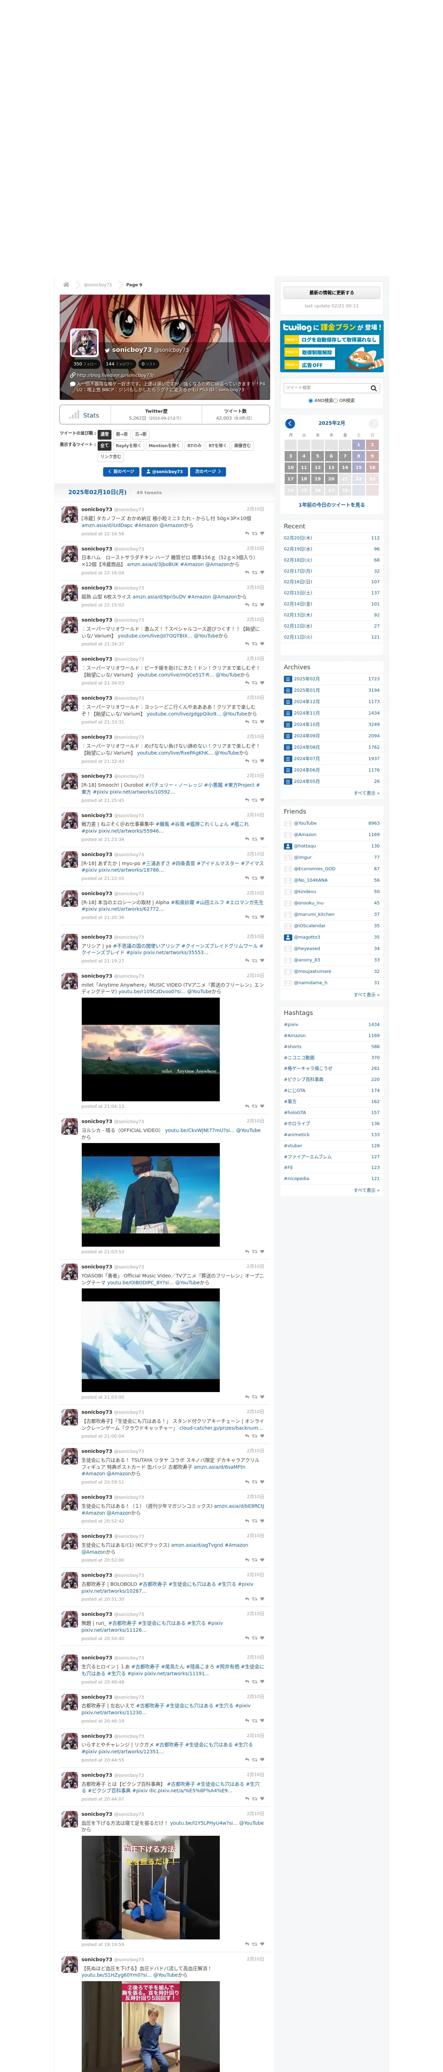Screen dimensions: 443x2072
Task: Open list icon for 2025年02月 archive
Action: 288,679
